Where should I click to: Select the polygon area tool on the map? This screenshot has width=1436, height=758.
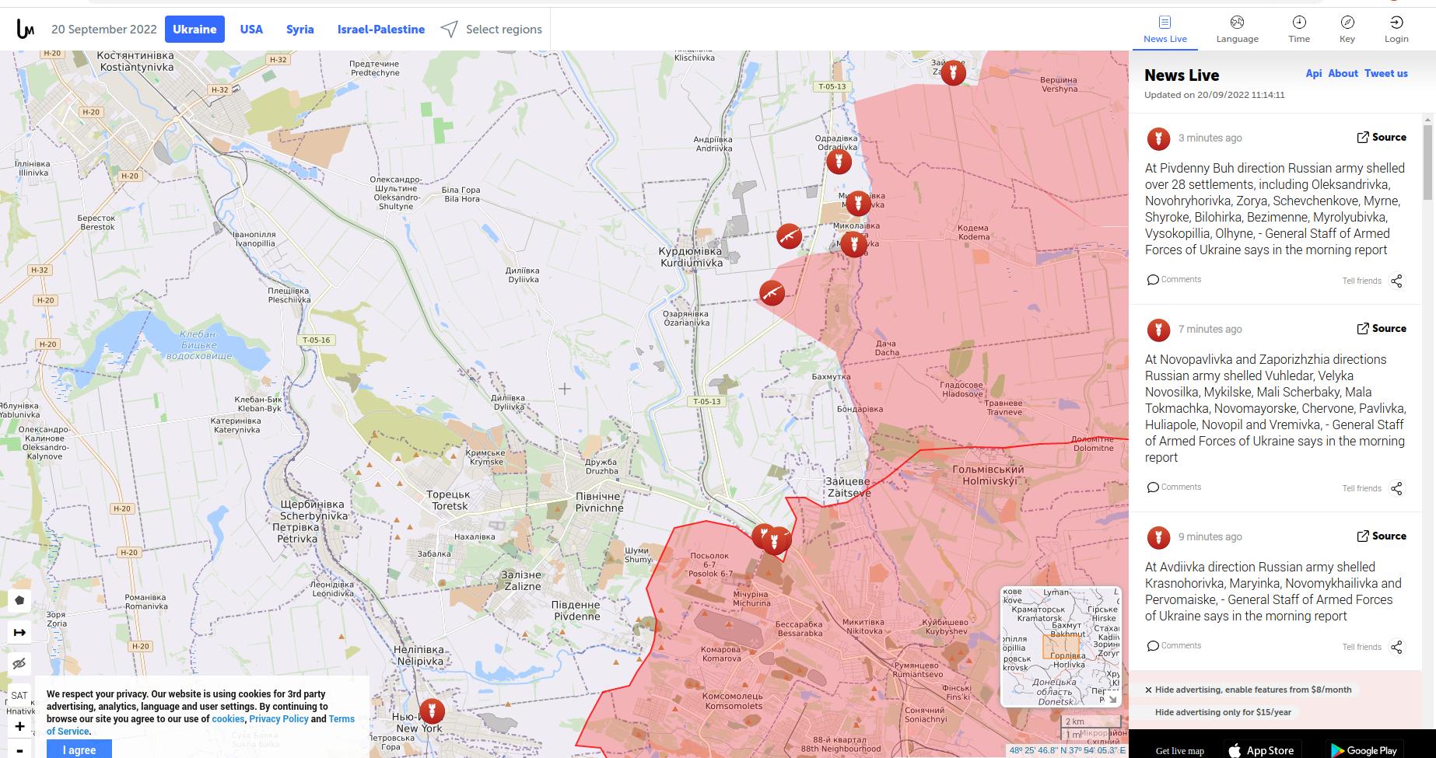tap(19, 600)
